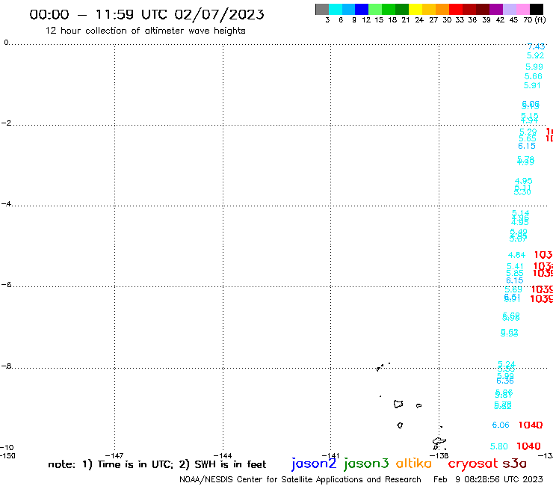Click the wave height value 5.41

click(516, 266)
